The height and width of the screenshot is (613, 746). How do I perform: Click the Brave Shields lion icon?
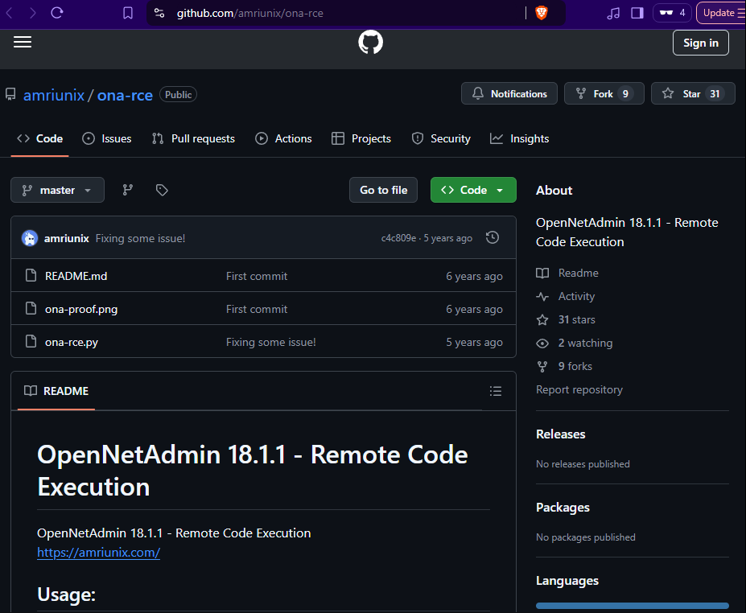point(541,13)
